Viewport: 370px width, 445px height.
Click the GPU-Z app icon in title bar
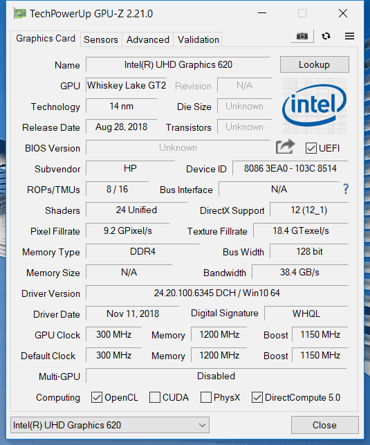(x=19, y=13)
